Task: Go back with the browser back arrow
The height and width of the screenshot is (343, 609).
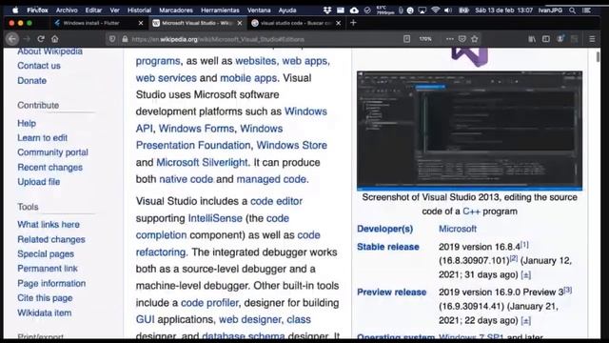Action: pyautogui.click(x=12, y=39)
